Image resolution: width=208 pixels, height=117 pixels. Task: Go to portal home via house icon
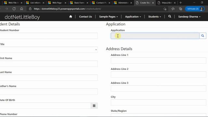pos(71,17)
